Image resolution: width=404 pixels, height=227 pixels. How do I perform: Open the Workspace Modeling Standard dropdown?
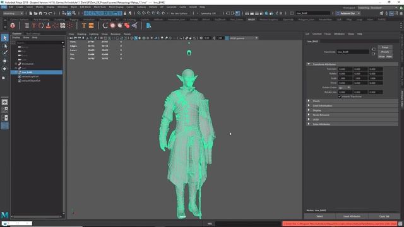point(377,8)
